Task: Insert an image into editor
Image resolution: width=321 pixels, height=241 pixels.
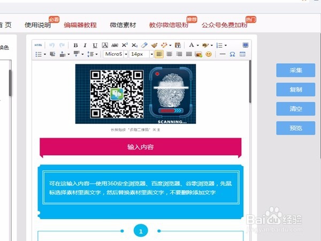Action: tap(198, 54)
